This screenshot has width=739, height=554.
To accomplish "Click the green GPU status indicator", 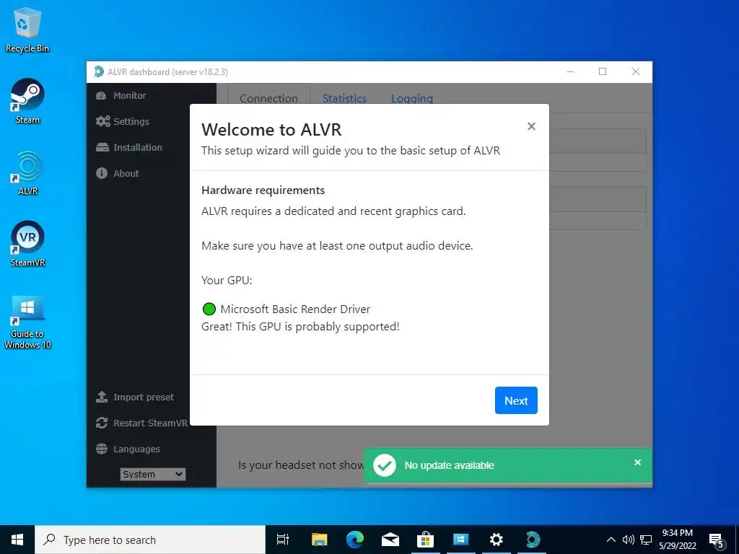I will pyautogui.click(x=209, y=309).
